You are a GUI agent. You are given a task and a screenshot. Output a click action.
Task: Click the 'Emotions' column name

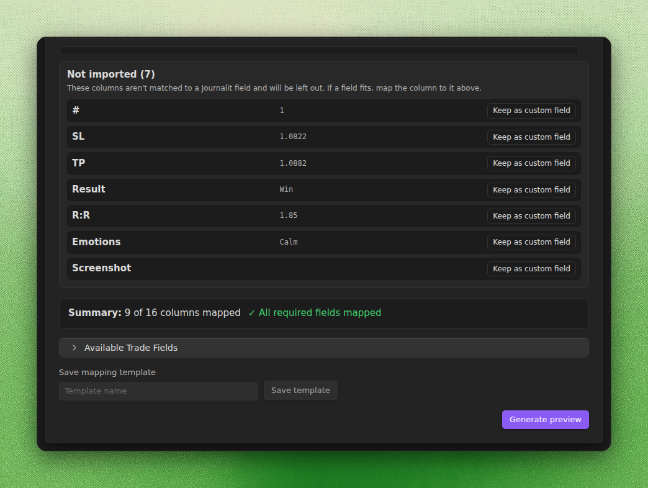pyautogui.click(x=96, y=242)
